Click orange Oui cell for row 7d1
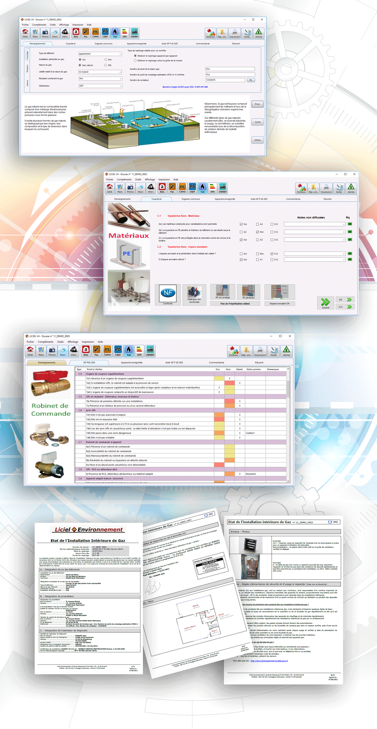This screenshot has width=377, height=729. (x=219, y=415)
